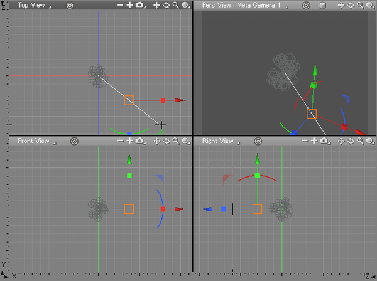The width and height of the screenshot is (377, 281).
Task: Click the blue Z-axis arrow tip in Right View
Action: (206, 209)
